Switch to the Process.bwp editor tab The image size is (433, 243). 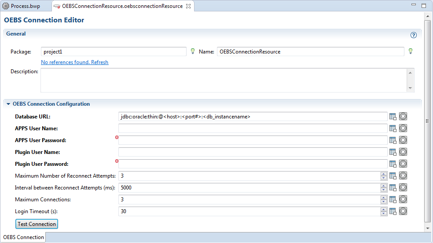(22, 6)
